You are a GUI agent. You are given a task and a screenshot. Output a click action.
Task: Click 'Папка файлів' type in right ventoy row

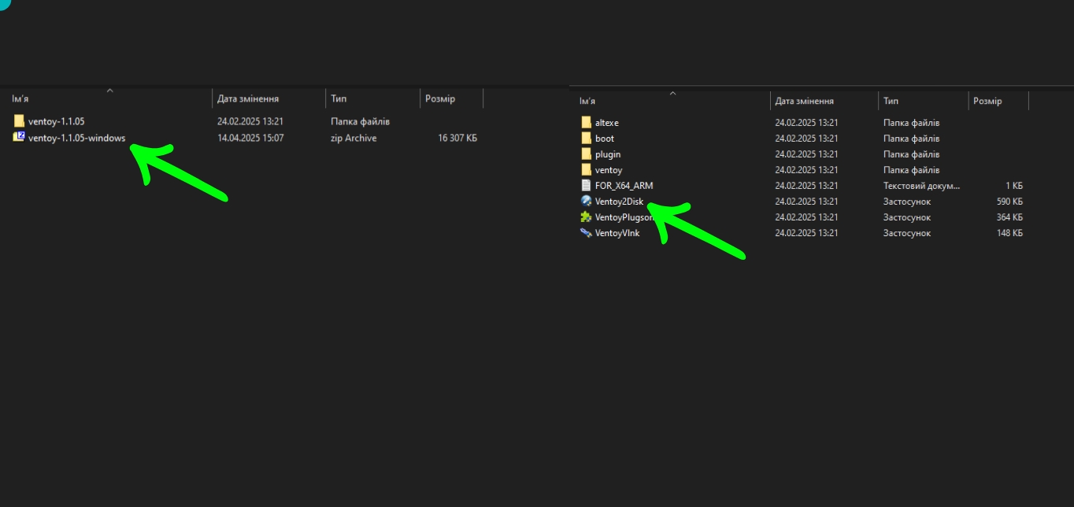coord(912,170)
